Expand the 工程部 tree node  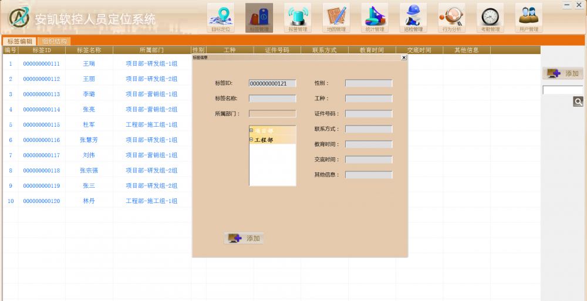(251, 140)
